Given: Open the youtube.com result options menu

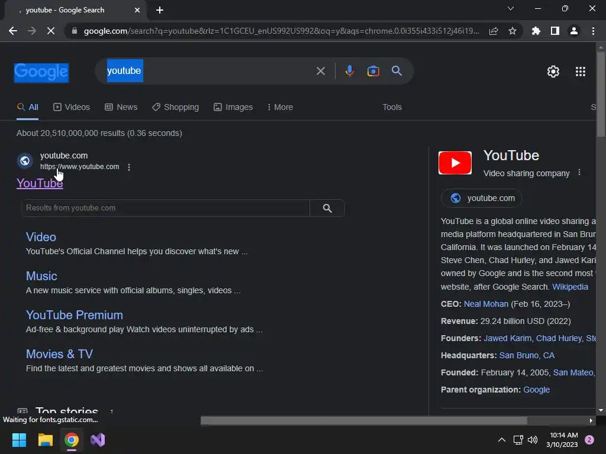Looking at the screenshot, I should click(129, 167).
